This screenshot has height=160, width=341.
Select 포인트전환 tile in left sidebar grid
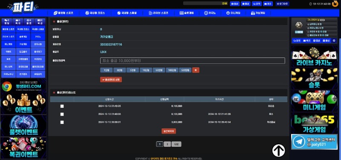(23, 67)
